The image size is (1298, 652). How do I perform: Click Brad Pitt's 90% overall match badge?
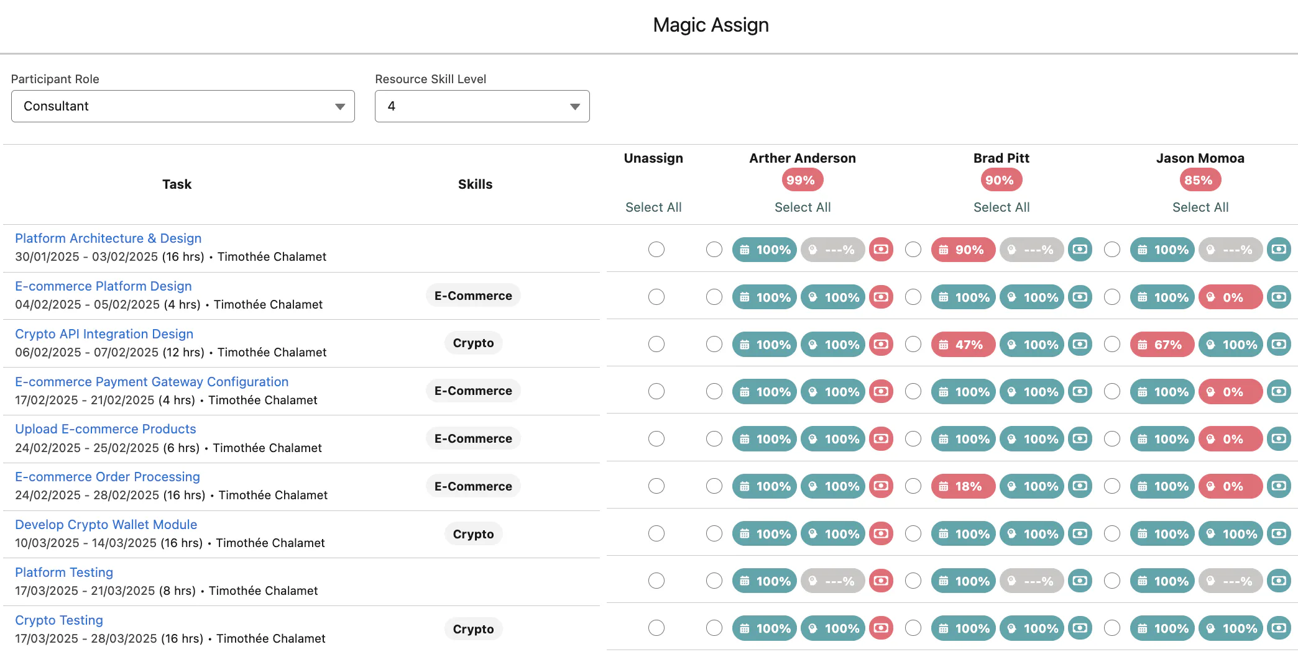1001,180
